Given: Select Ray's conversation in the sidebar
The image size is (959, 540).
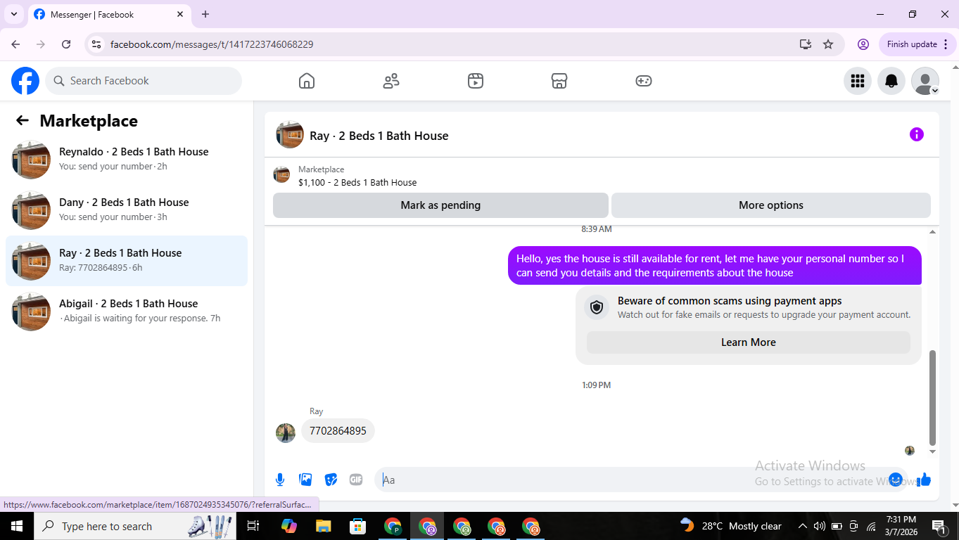Looking at the screenshot, I should (127, 261).
